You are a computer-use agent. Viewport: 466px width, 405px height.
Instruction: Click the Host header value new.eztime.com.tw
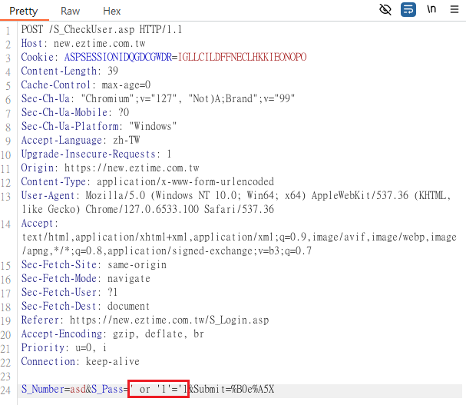click(99, 44)
